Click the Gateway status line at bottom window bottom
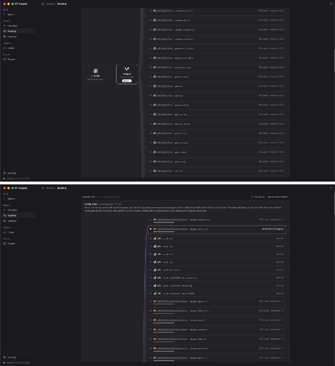 pyautogui.click(x=16, y=362)
